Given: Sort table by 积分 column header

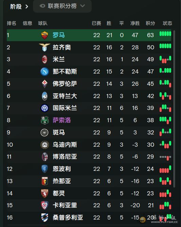Looking at the screenshot, I should coord(150,23).
